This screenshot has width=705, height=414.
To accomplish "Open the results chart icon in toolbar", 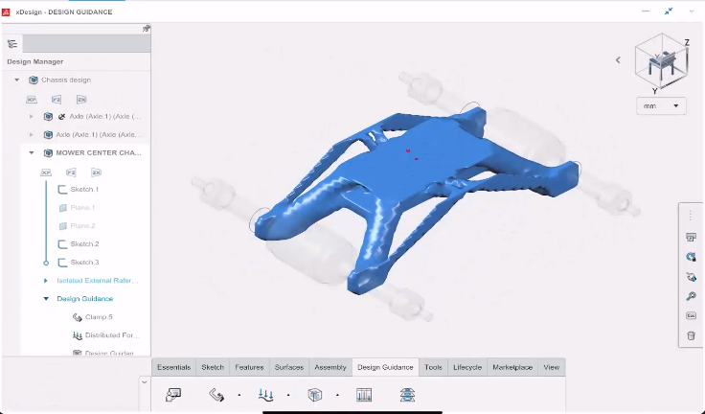I will click(x=364, y=394).
